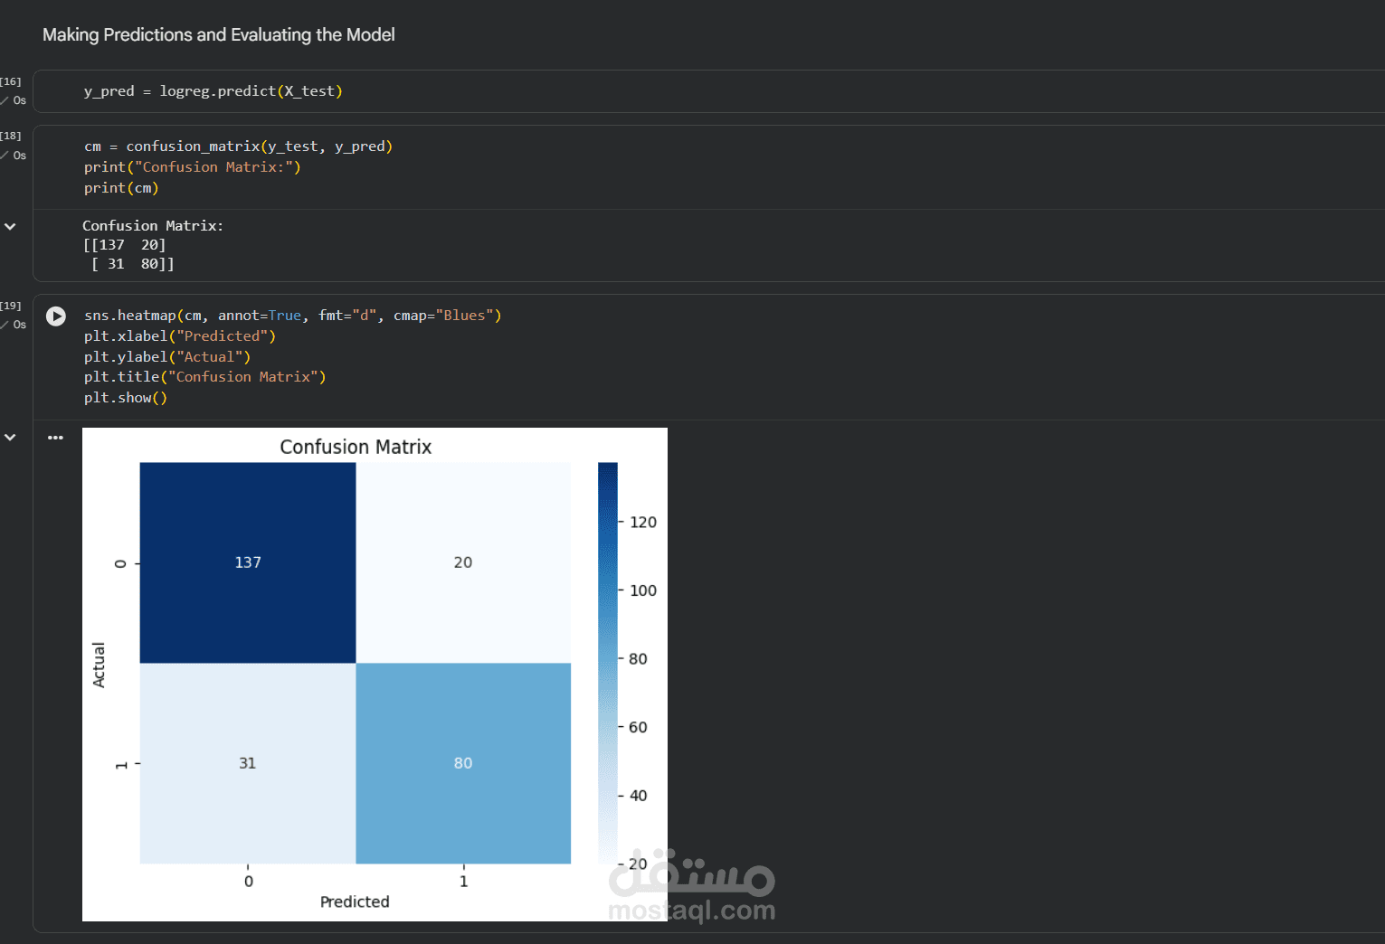
Task: Click the execution checkmark of cell 19
Action: (5, 325)
